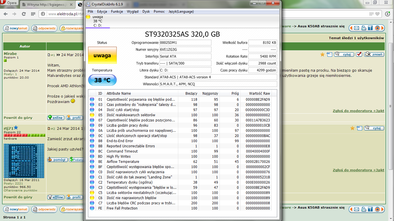Select Liczba godzin pracy dysku row
This screenshot has width=394, height=221.
coord(180,125)
